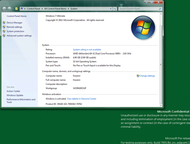Open the address bar history dropdown
Screen dimensions: 190x144
(x=111, y=9)
